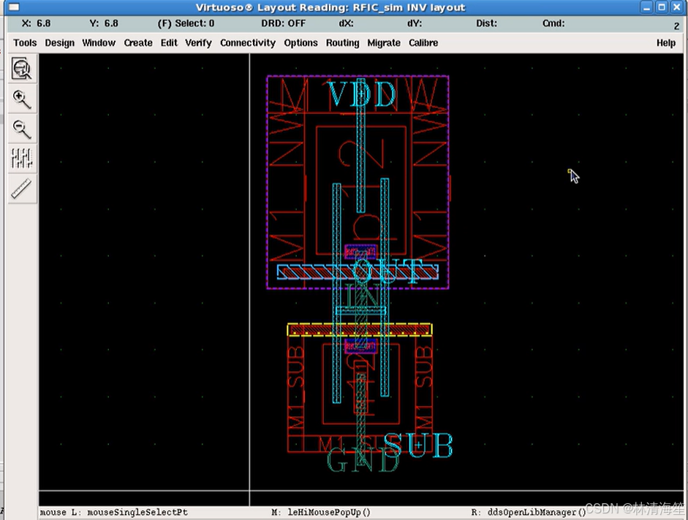Viewport: 688px width, 520px height.
Task: Click the IN pin label
Action: coord(363,296)
